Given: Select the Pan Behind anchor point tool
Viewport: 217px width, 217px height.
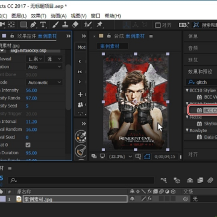Looking at the screenshot, I should click(11, 25).
